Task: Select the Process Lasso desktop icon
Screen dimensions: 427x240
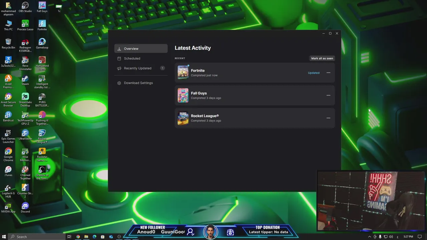Action: coord(25,25)
